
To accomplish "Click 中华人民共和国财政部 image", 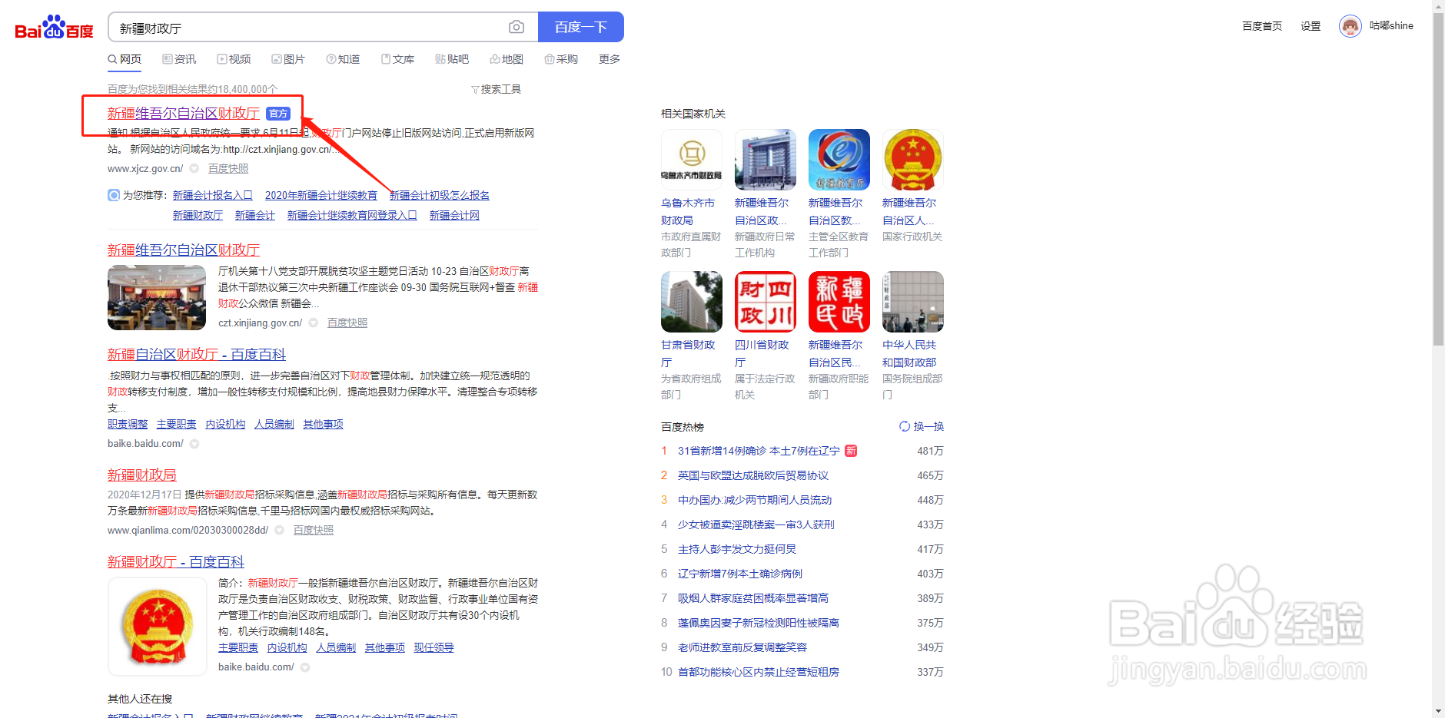I will point(913,302).
